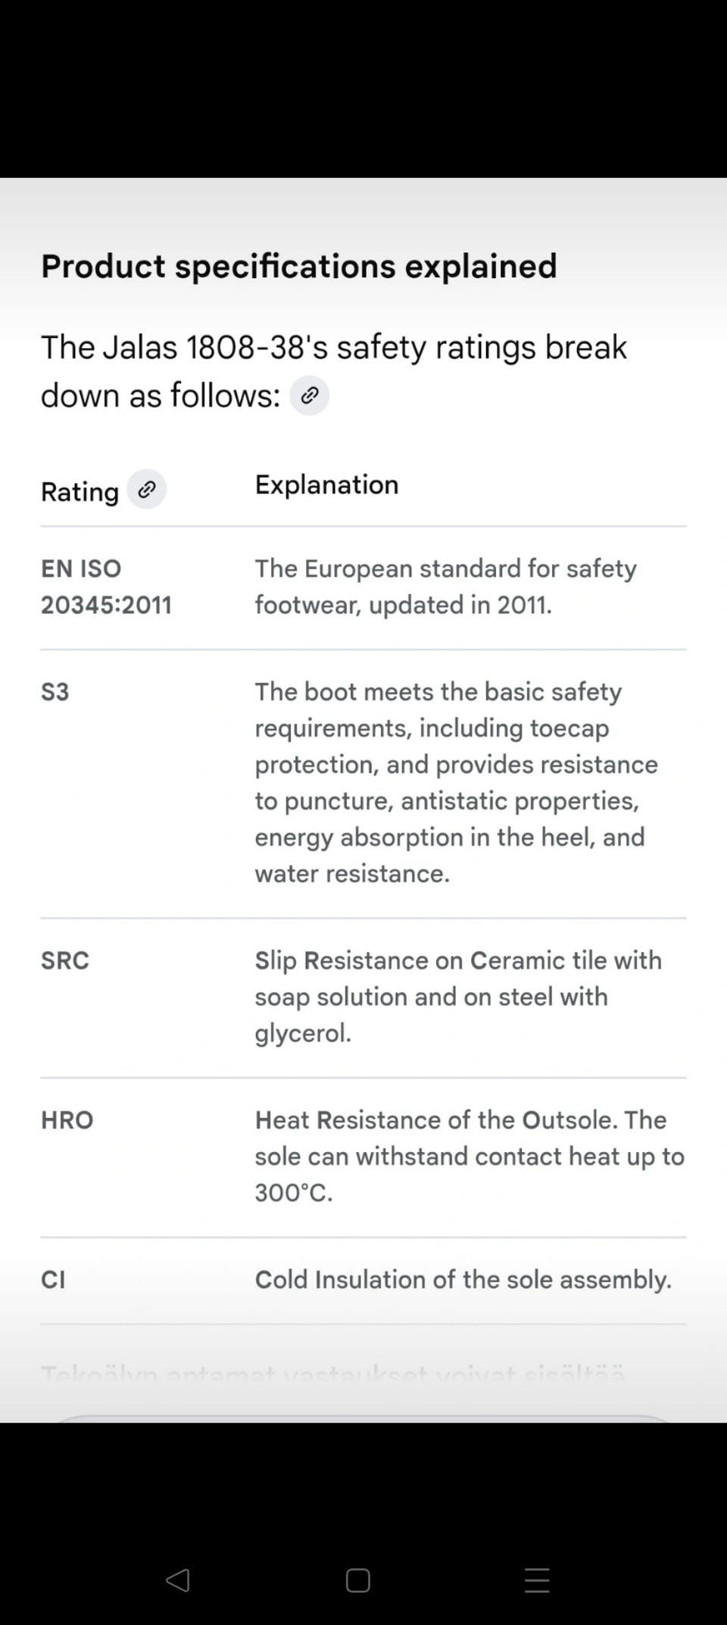Tap the S3 basic safety requirements description
This screenshot has height=1625, width=727.
[456, 782]
